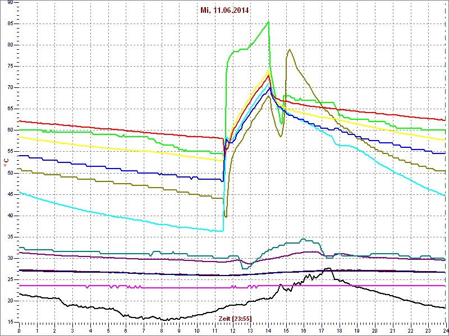This screenshot has width=449, height=336.
Task: Click the °C y-axis unit label
Action: [6, 162]
